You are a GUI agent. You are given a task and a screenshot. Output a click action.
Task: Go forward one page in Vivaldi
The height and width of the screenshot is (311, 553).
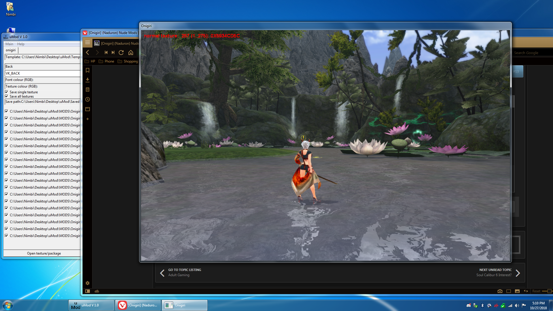(x=97, y=52)
